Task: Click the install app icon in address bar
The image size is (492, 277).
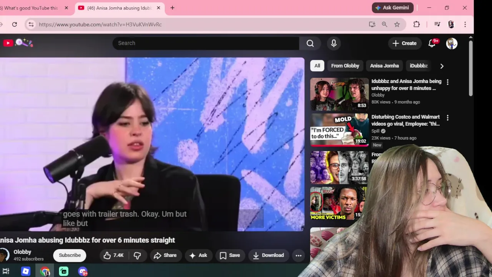Action: point(372,24)
